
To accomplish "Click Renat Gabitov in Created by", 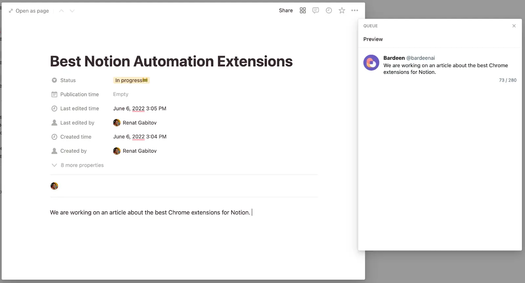I will pos(135,151).
